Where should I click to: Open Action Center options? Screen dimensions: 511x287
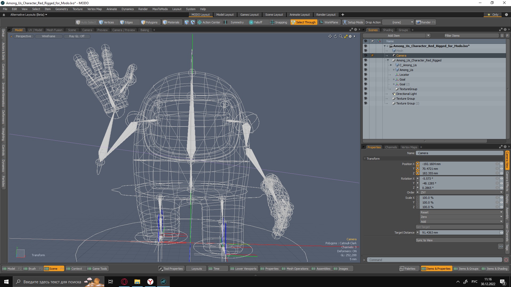pos(209,22)
